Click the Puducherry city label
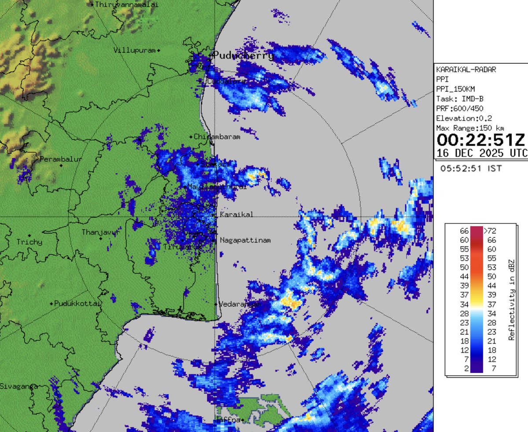 pos(243,56)
